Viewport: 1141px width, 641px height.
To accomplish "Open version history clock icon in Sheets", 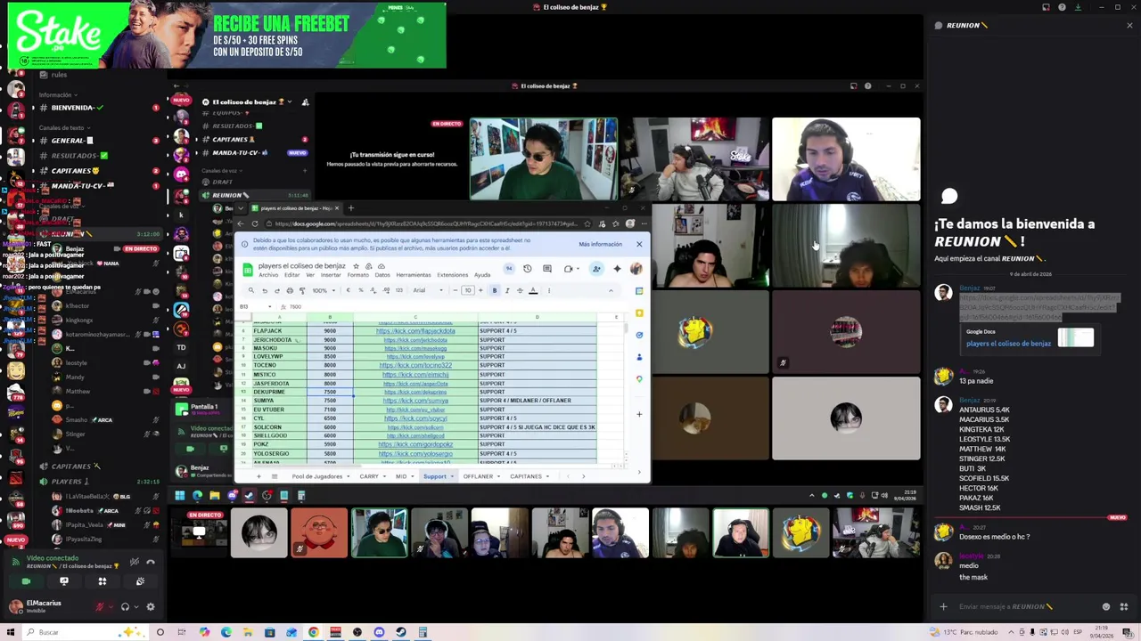I will 528,269.
